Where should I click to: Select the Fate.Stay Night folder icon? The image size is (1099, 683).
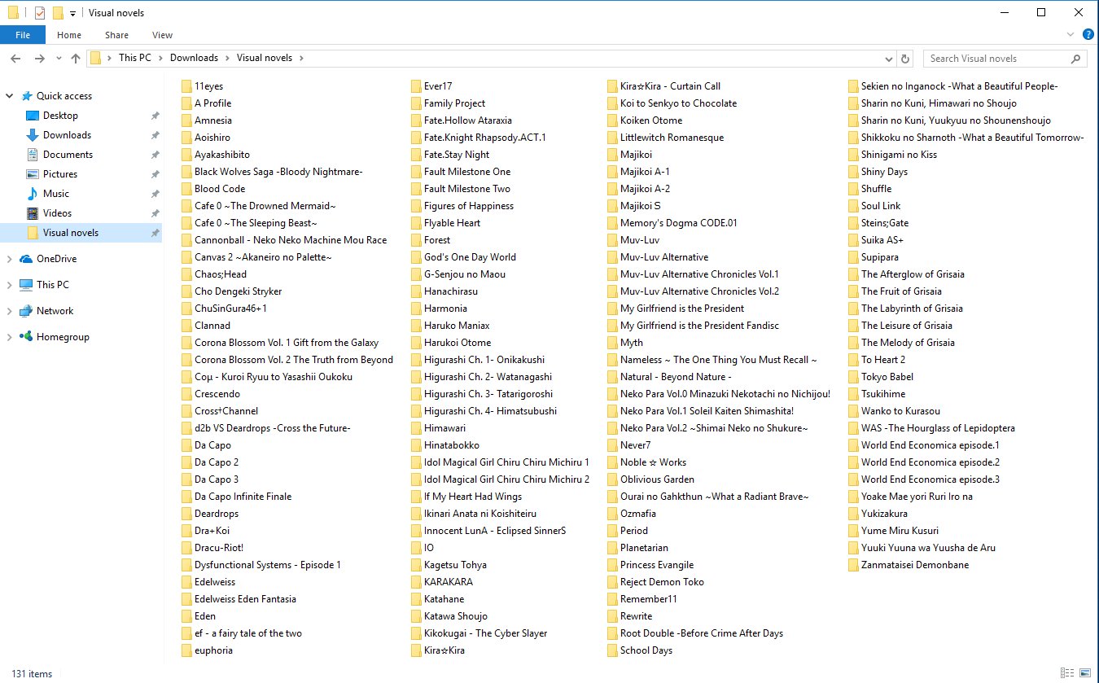[416, 155]
